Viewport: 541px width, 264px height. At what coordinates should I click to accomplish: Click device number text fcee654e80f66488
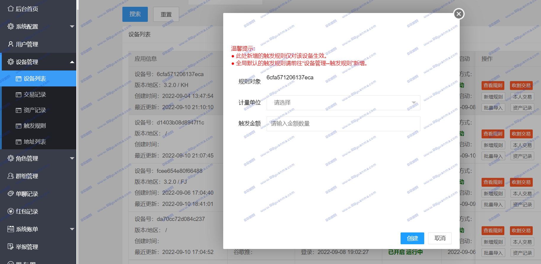pyautogui.click(x=179, y=171)
